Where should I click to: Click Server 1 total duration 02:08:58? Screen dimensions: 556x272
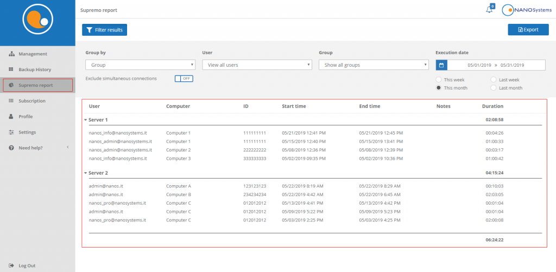point(495,120)
